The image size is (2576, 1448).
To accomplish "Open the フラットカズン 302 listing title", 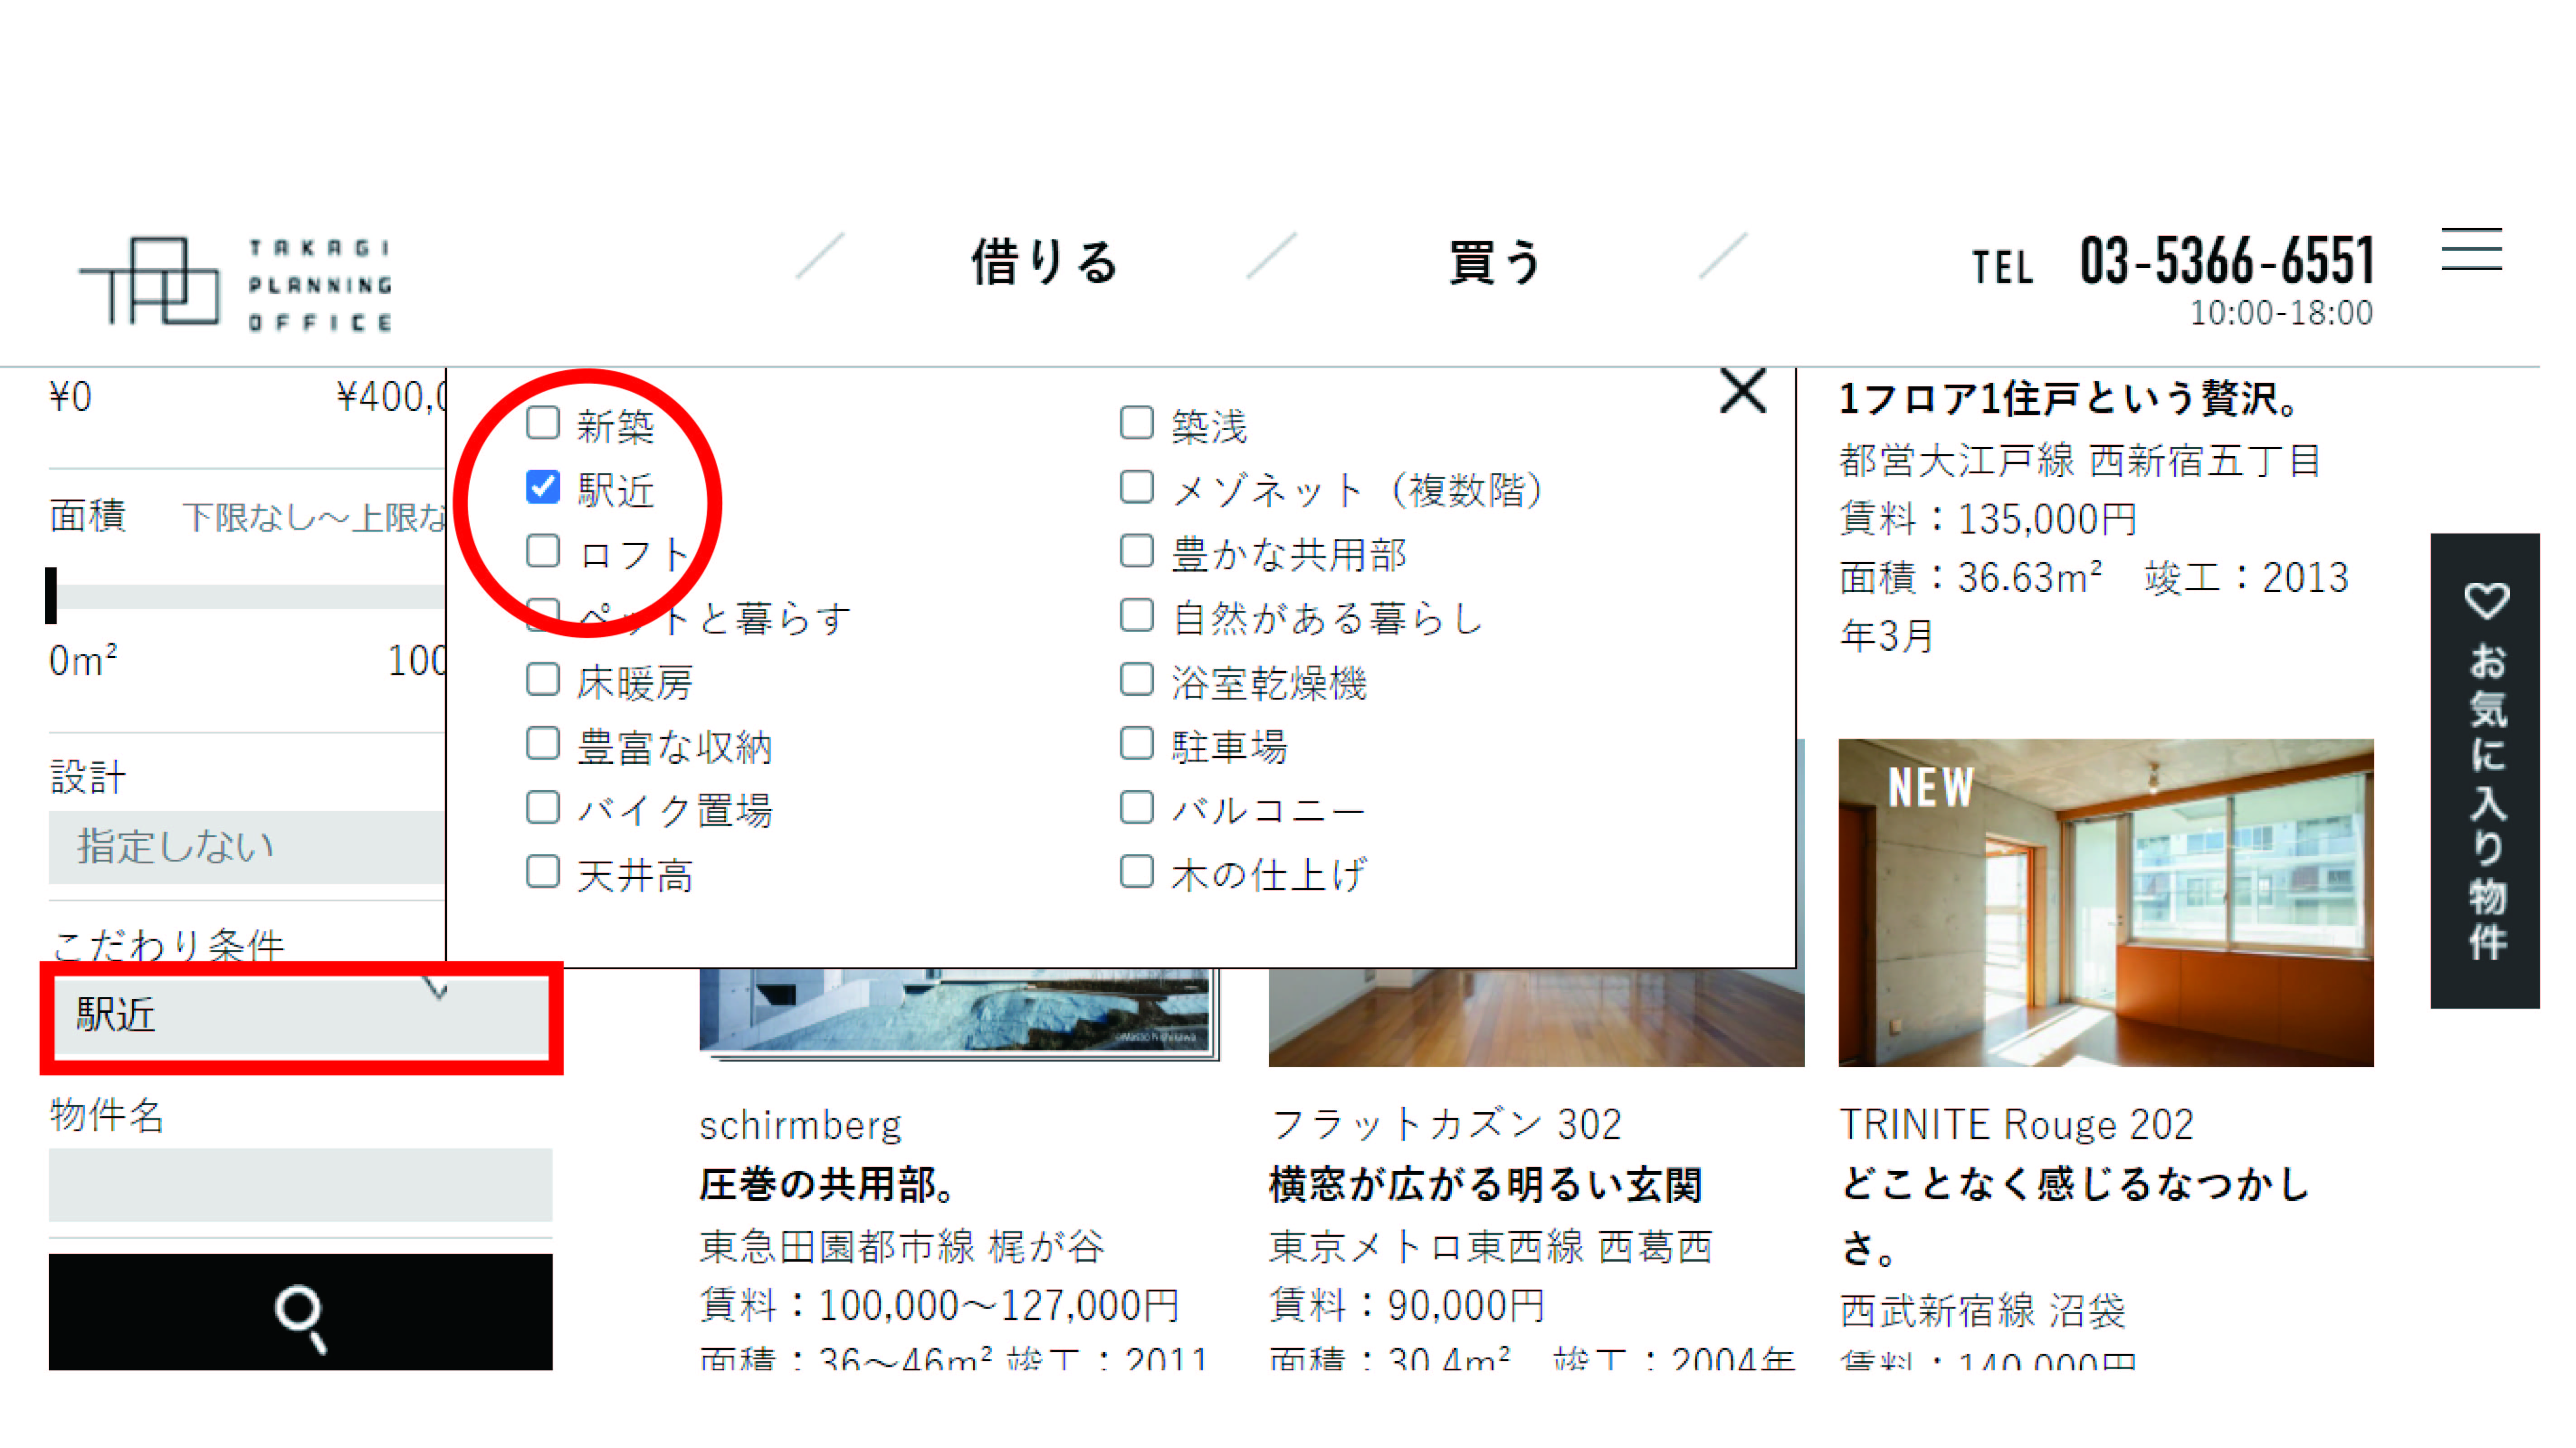I will pos(1445,1124).
